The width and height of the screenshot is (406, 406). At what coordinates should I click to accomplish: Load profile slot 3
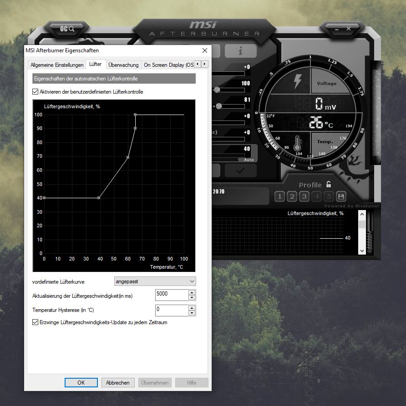[304, 196]
